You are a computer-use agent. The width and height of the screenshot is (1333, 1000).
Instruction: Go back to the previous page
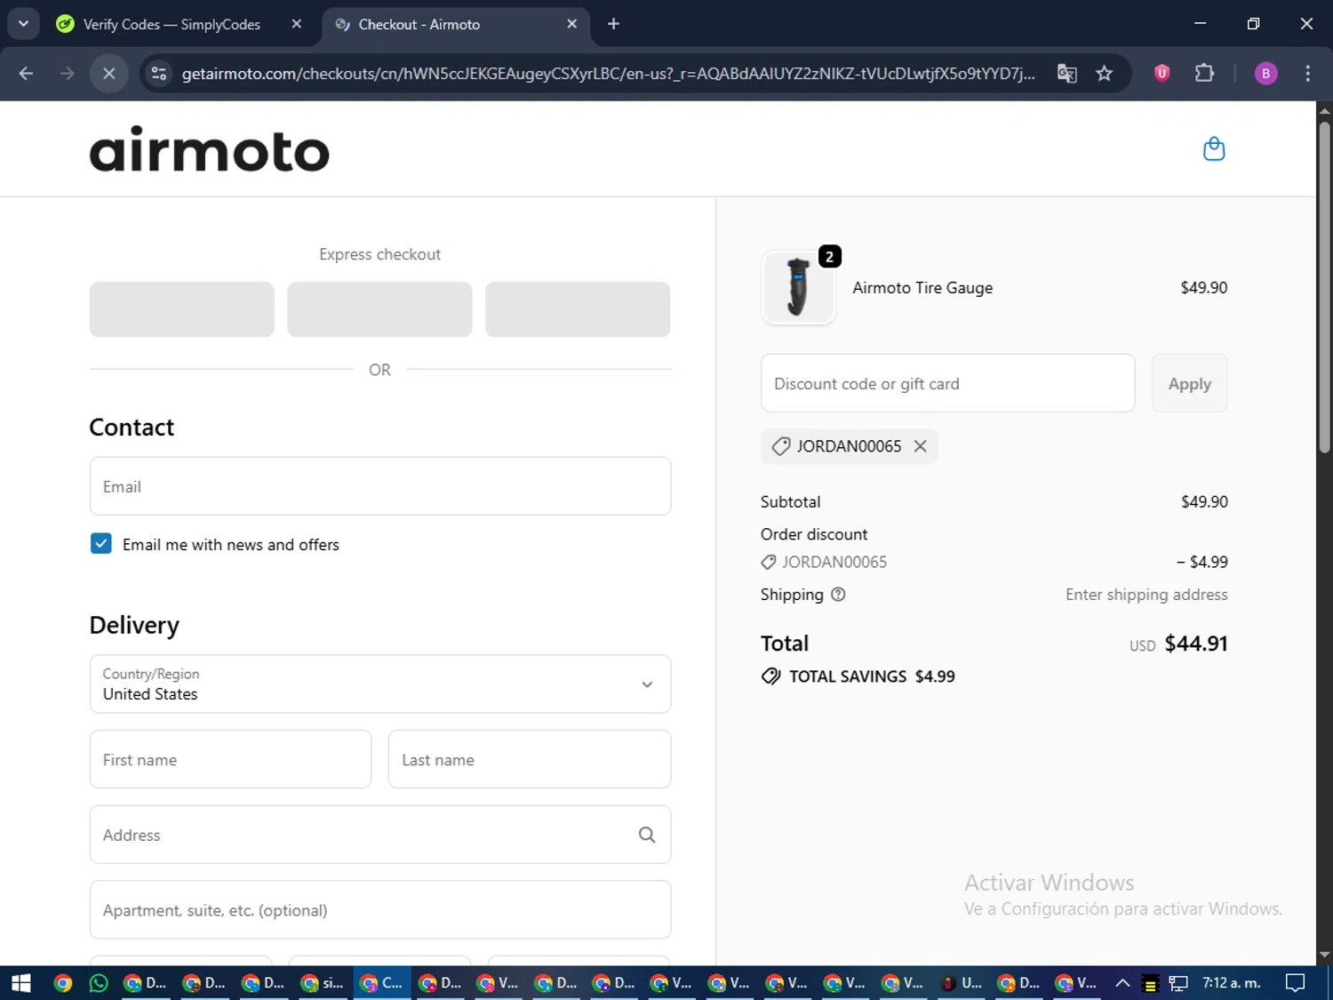26,74
